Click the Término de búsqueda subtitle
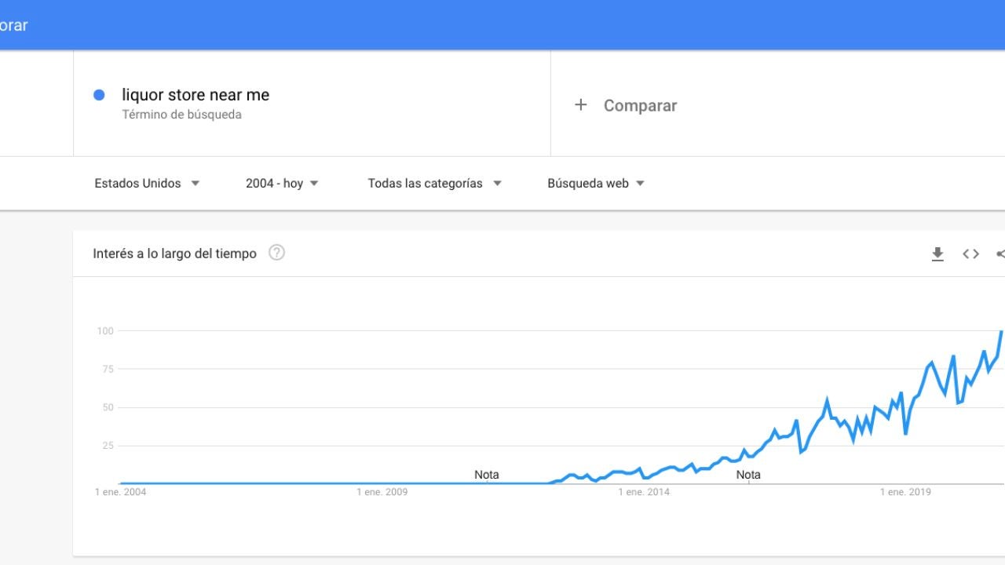Viewport: 1005px width, 565px height. click(x=181, y=115)
